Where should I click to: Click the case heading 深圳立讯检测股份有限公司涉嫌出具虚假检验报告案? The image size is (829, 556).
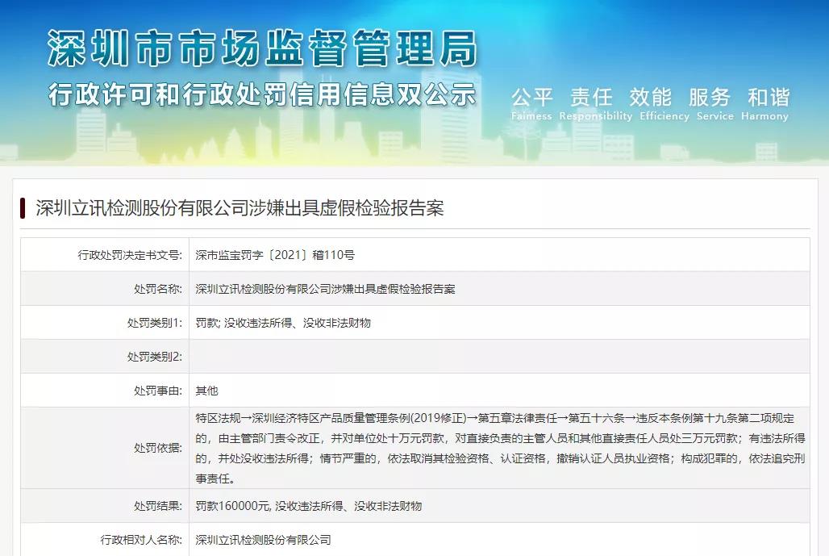[240, 208]
